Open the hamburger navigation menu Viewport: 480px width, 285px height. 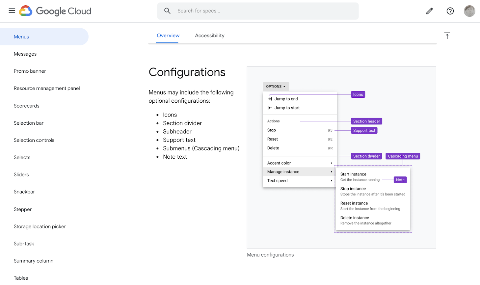12,11
